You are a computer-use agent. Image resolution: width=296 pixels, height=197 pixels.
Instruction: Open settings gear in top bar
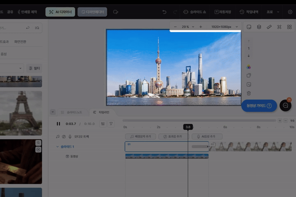click(290, 12)
